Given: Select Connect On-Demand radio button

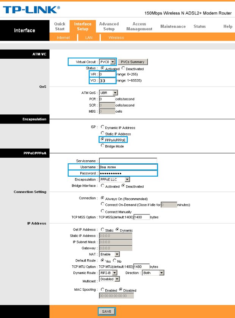Looking at the screenshot, I should 103,204.
